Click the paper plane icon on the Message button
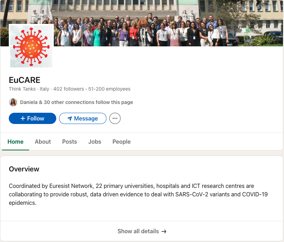The height and width of the screenshot is (242, 284). 70,118
